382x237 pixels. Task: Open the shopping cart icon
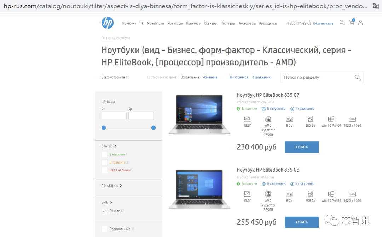coord(352,22)
